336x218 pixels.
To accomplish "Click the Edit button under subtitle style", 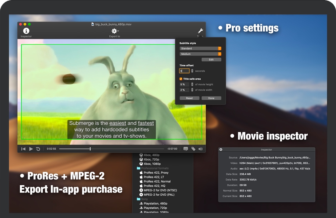I will point(211,59).
